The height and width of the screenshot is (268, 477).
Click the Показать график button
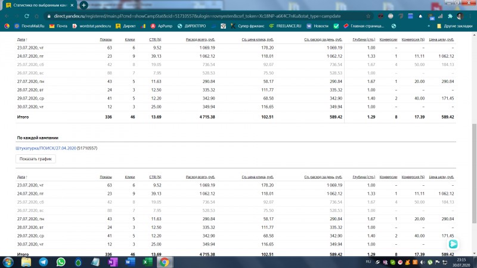pos(36,159)
